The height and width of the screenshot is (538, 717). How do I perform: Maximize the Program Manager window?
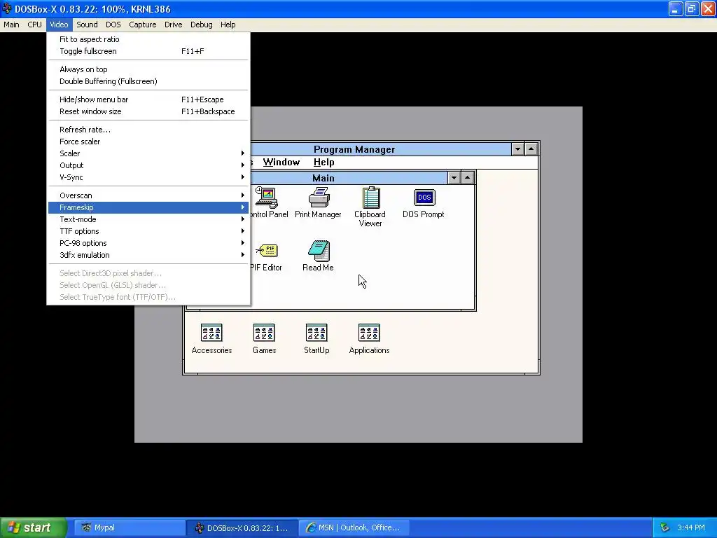tap(531, 149)
